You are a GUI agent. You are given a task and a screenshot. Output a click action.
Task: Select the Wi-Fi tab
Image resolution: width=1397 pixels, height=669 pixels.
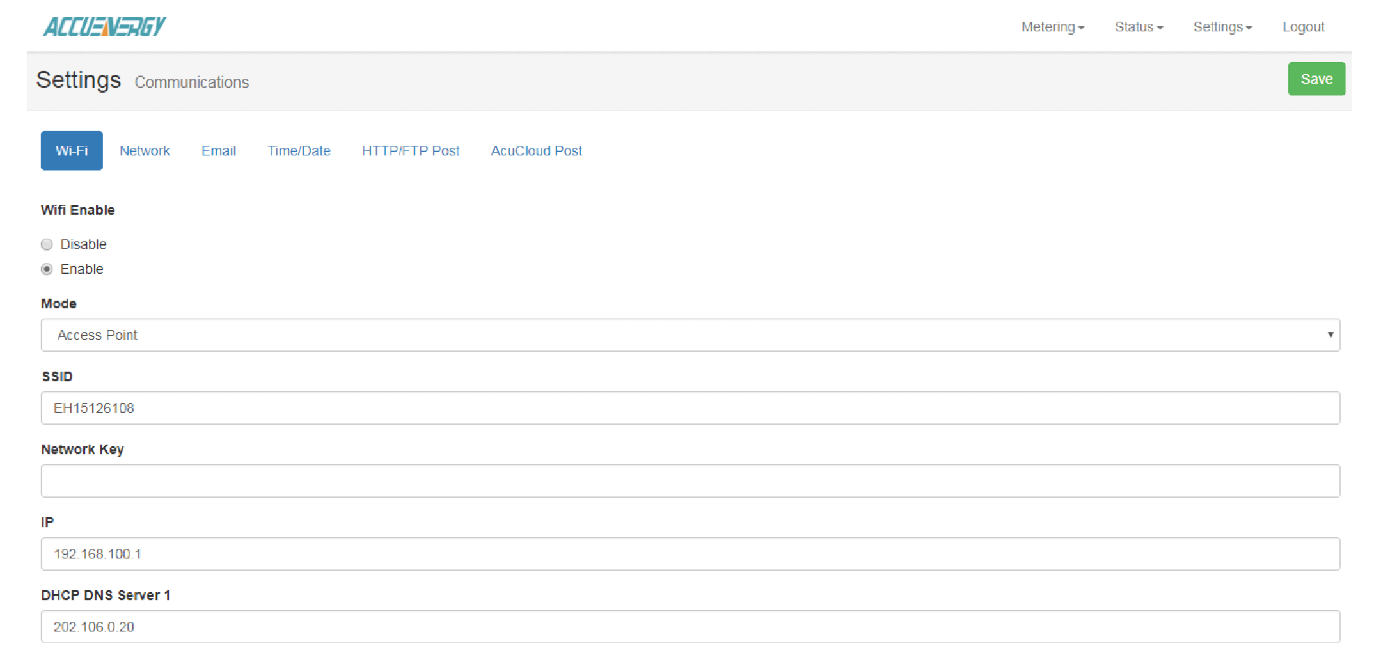tap(72, 151)
